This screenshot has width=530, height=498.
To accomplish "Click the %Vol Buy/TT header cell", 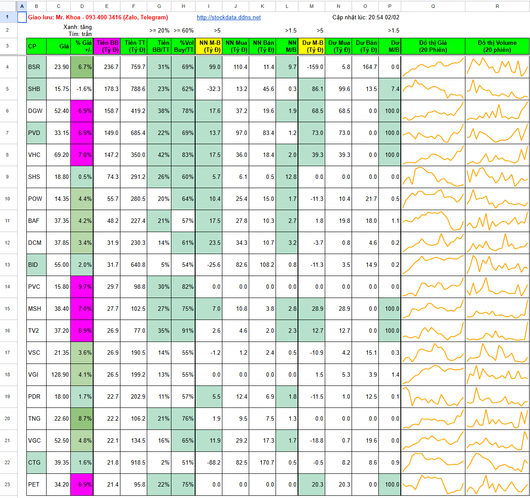I will 183,46.
